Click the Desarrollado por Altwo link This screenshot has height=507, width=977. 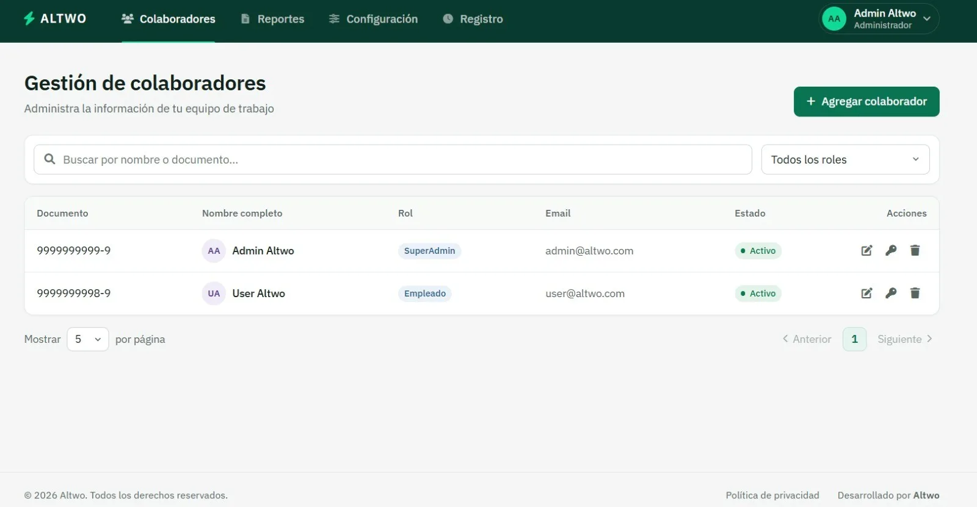click(888, 495)
